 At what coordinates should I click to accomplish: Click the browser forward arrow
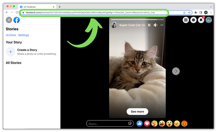pyautogui.click(x=12, y=12)
